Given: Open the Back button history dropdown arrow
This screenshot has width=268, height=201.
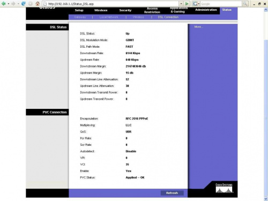Looking at the screenshot, I should pos(9,4).
